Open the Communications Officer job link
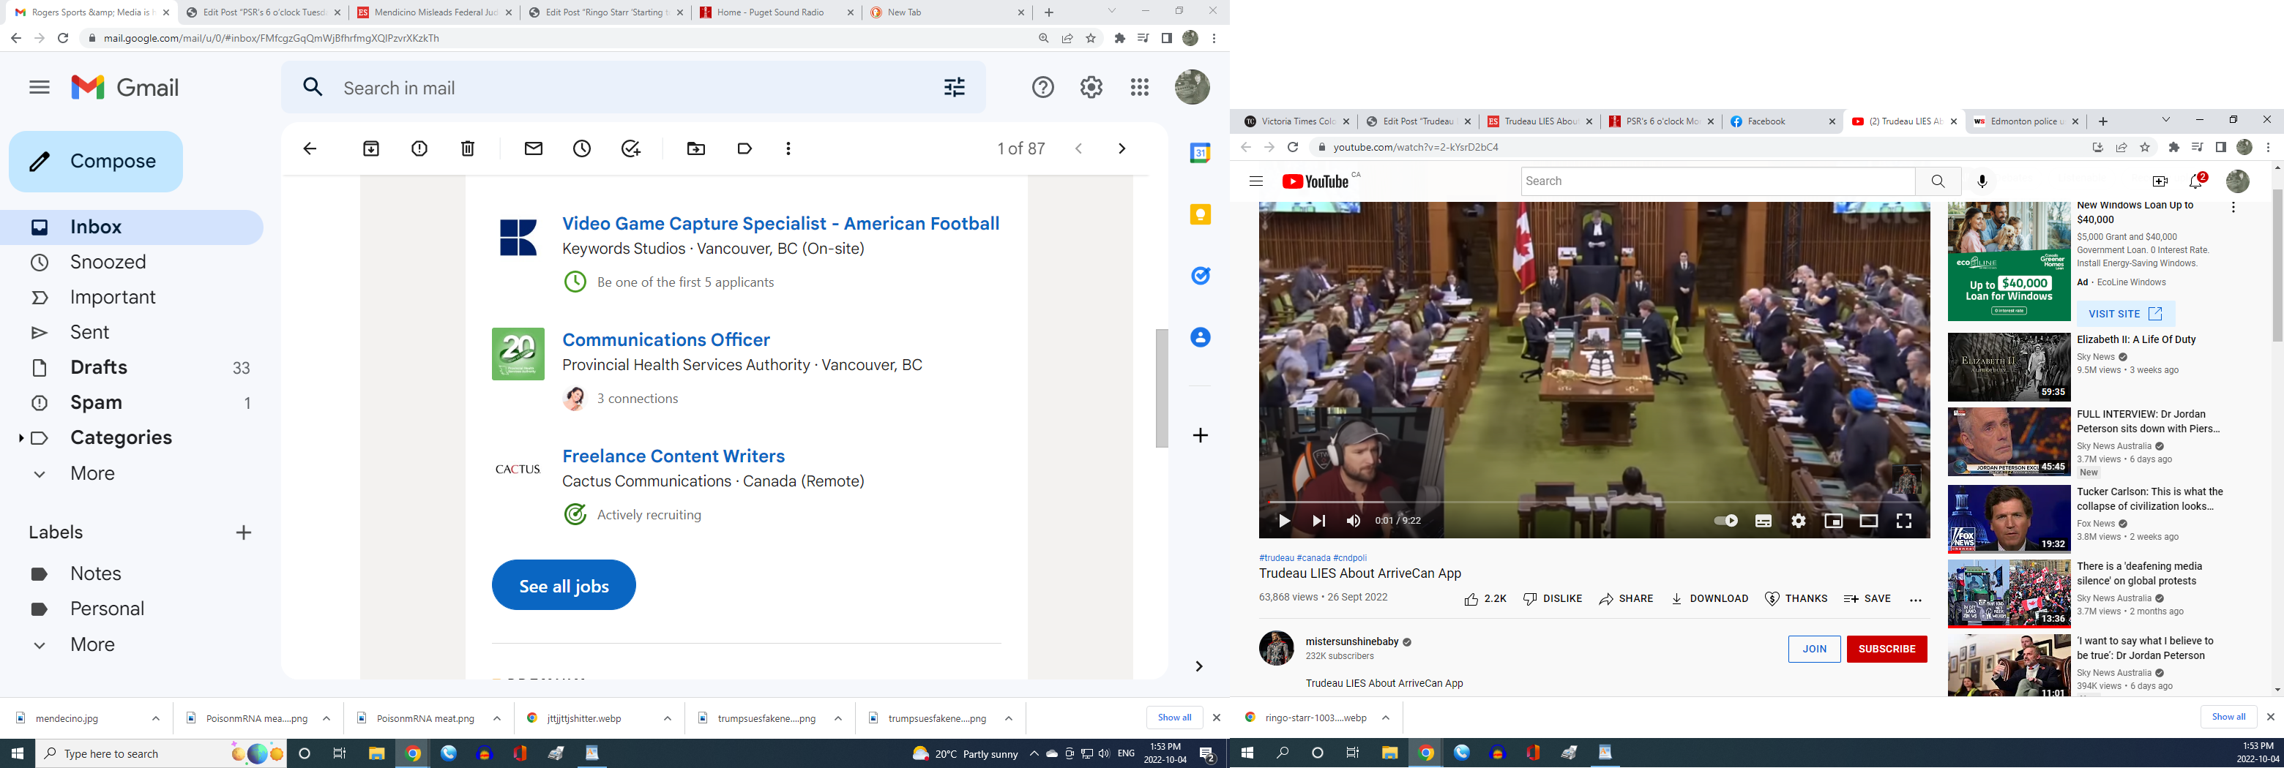2284x768 pixels. [665, 340]
